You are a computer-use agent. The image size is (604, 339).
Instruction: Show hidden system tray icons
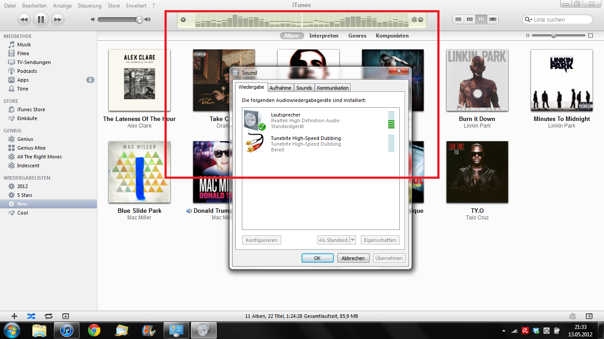504,330
